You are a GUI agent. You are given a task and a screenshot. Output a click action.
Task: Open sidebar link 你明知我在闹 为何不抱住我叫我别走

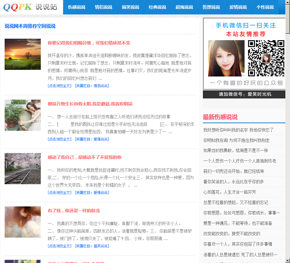(236, 140)
